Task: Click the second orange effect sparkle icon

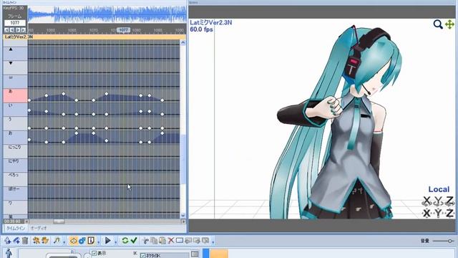Action: pyautogui.click(x=45, y=241)
